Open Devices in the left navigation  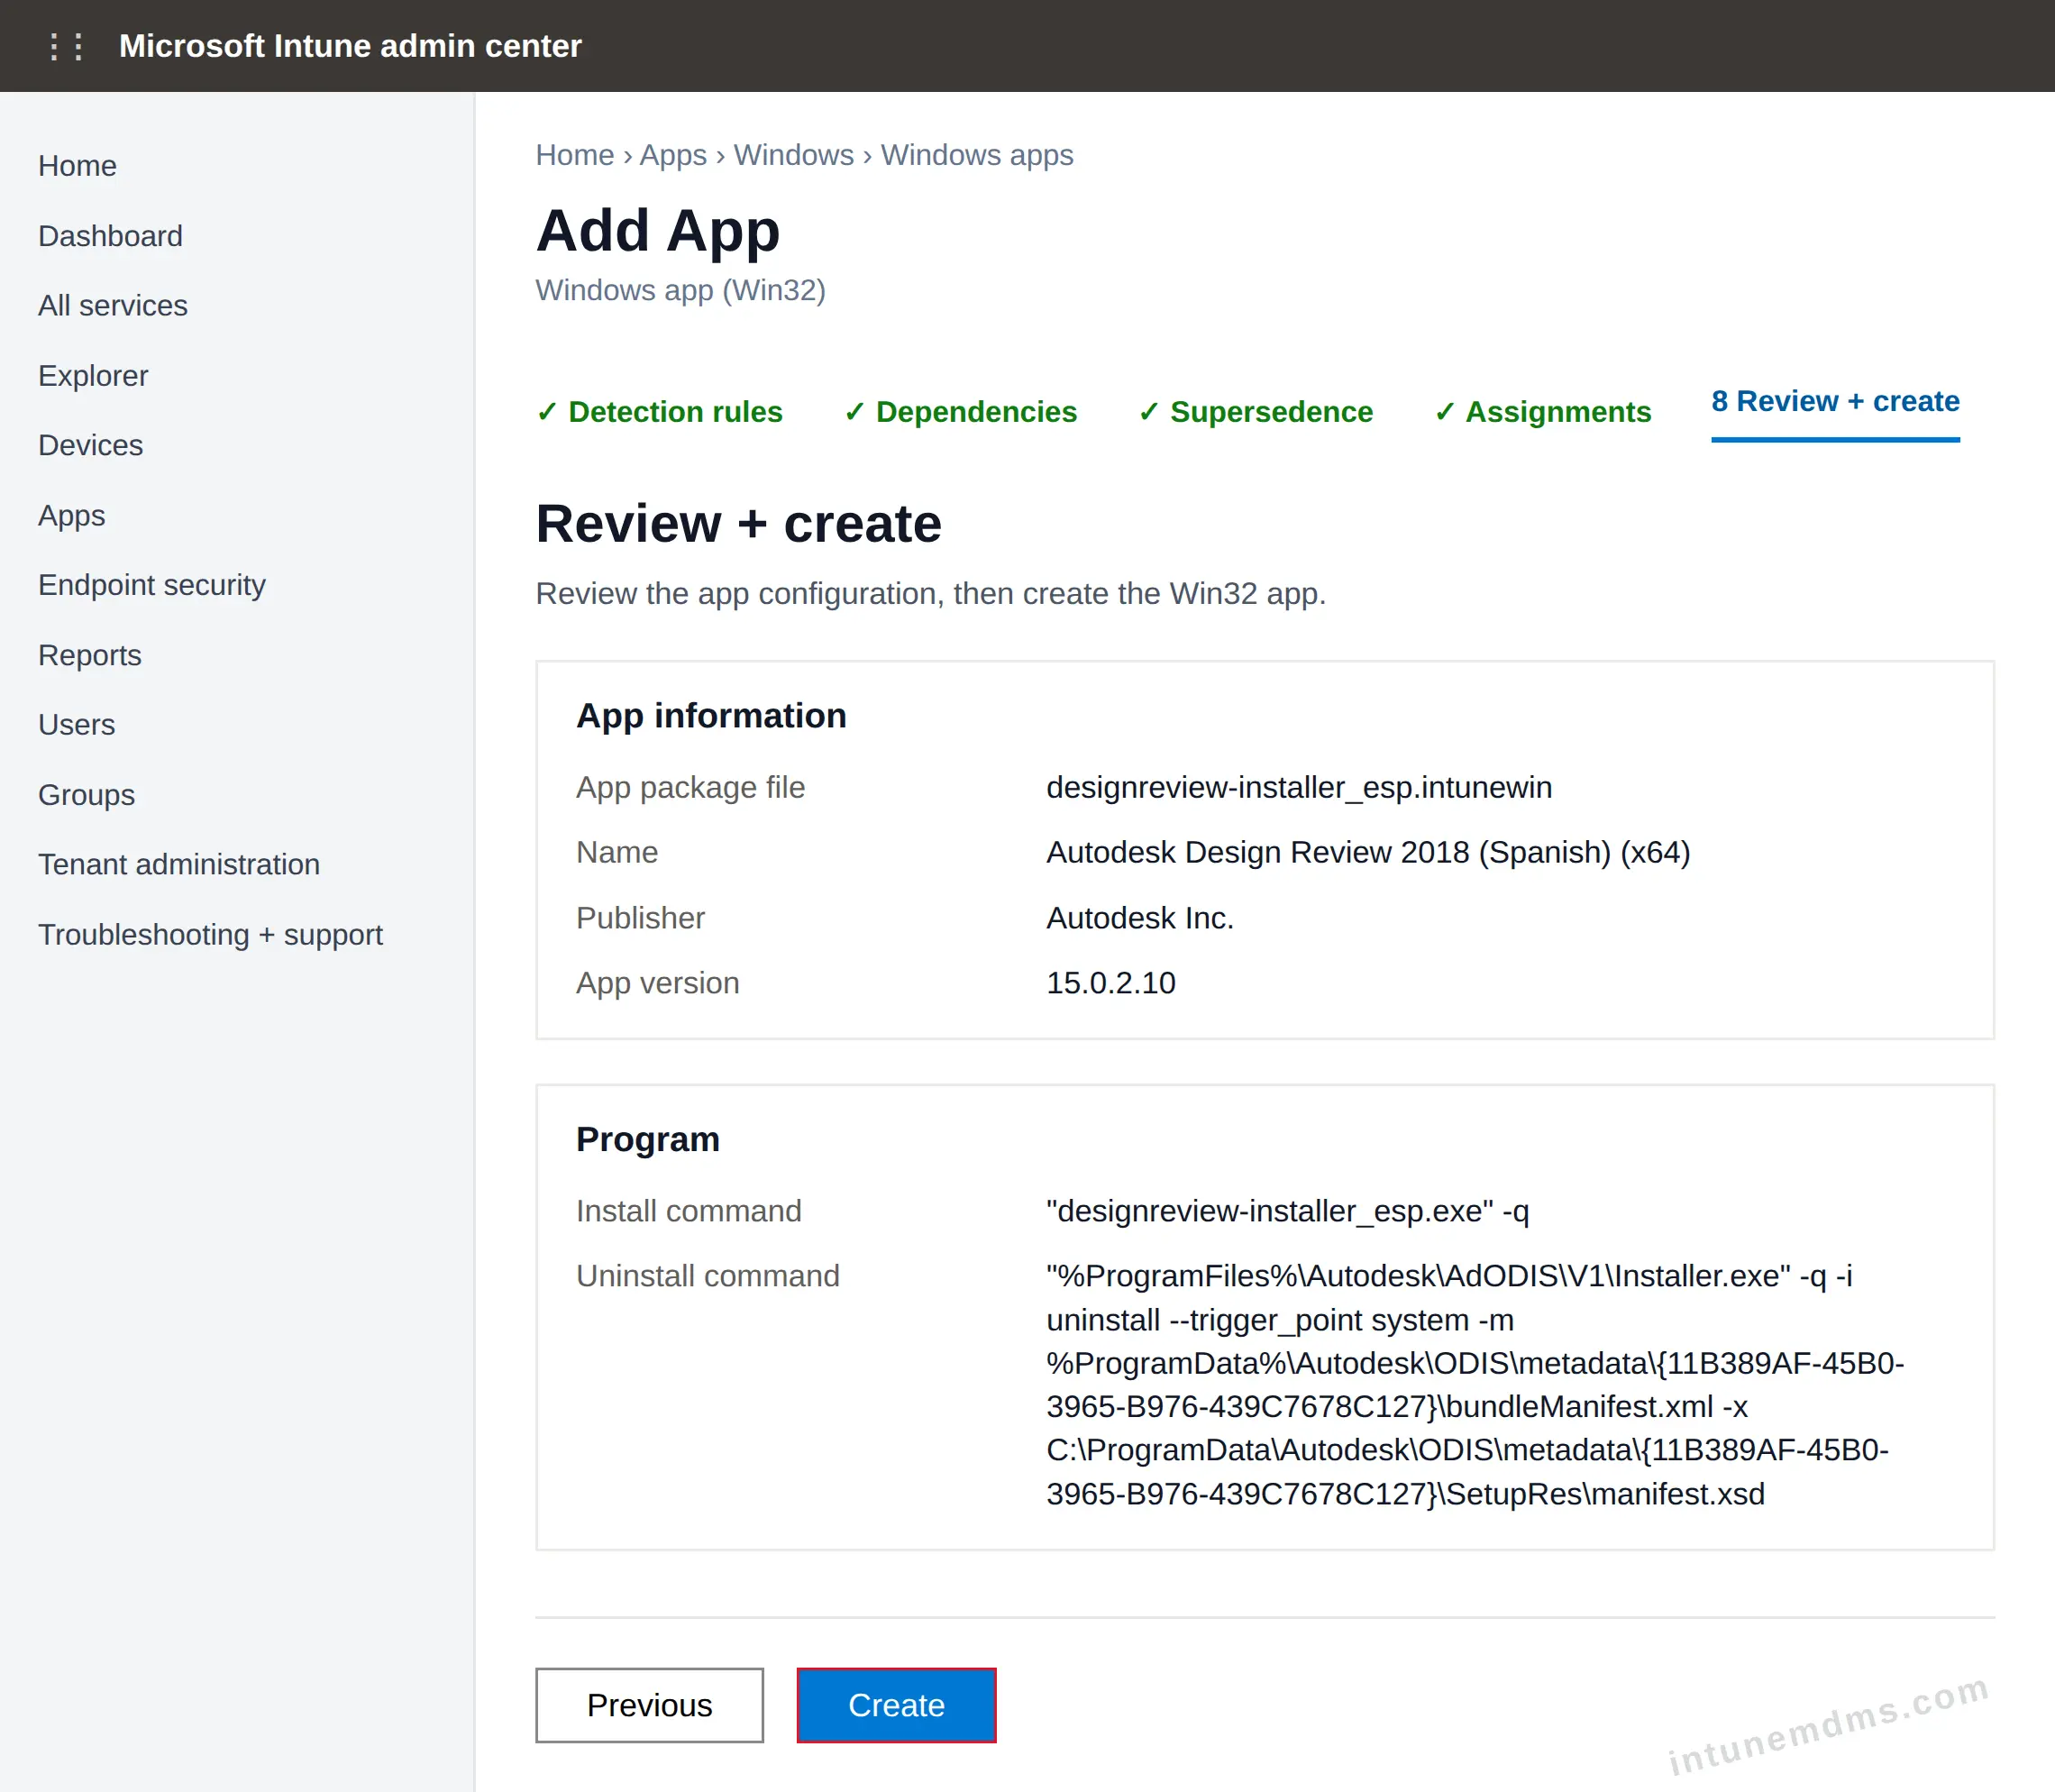pos(90,445)
